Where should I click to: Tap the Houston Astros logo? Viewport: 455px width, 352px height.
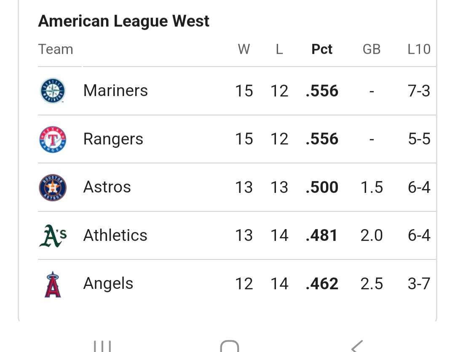53,187
